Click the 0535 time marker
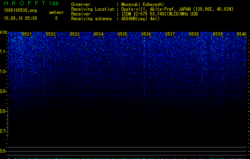Screen dimensions: 250x159 [122, 34]
